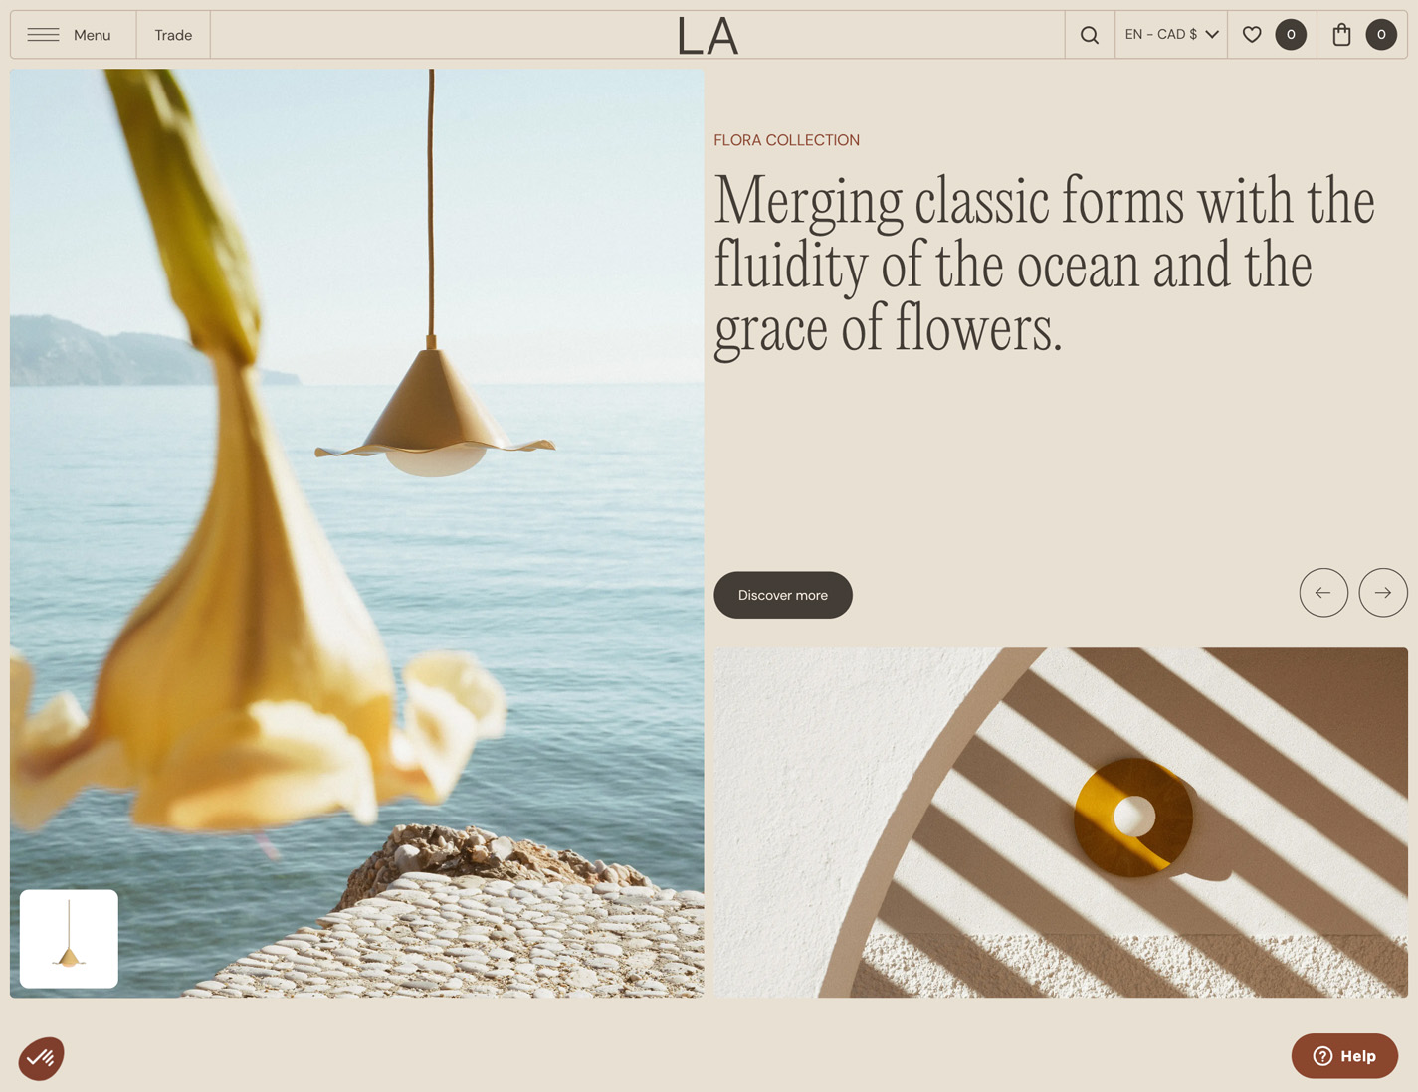Click the chevron beside CAD $

1212,35
